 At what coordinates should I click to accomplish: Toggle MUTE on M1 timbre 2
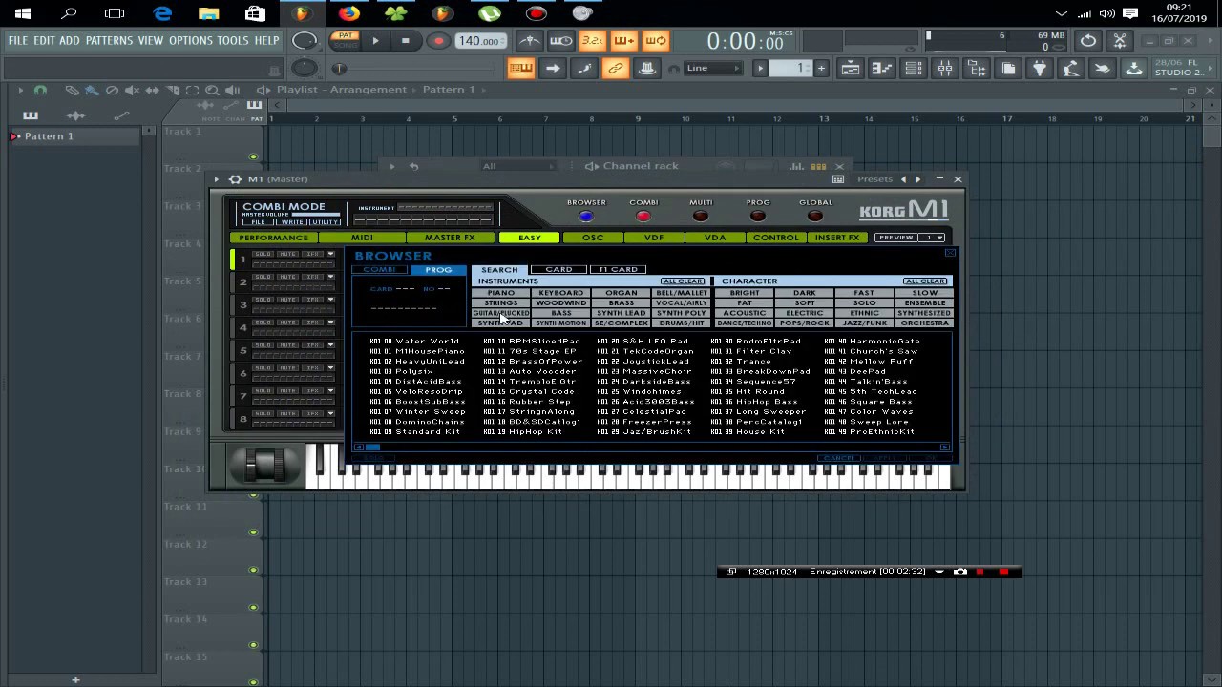pos(288,277)
